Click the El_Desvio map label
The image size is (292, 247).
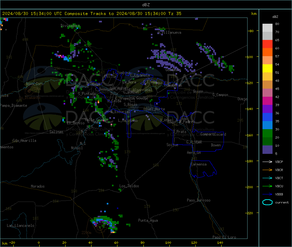pyautogui.click(x=76, y=123)
